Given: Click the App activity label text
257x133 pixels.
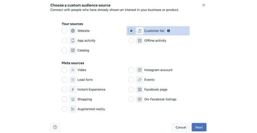Looking at the screenshot, I should 87,41.
